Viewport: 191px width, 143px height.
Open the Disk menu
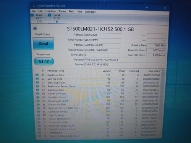tap(71, 11)
